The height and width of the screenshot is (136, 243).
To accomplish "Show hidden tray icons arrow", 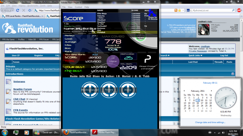I will 215,132.
